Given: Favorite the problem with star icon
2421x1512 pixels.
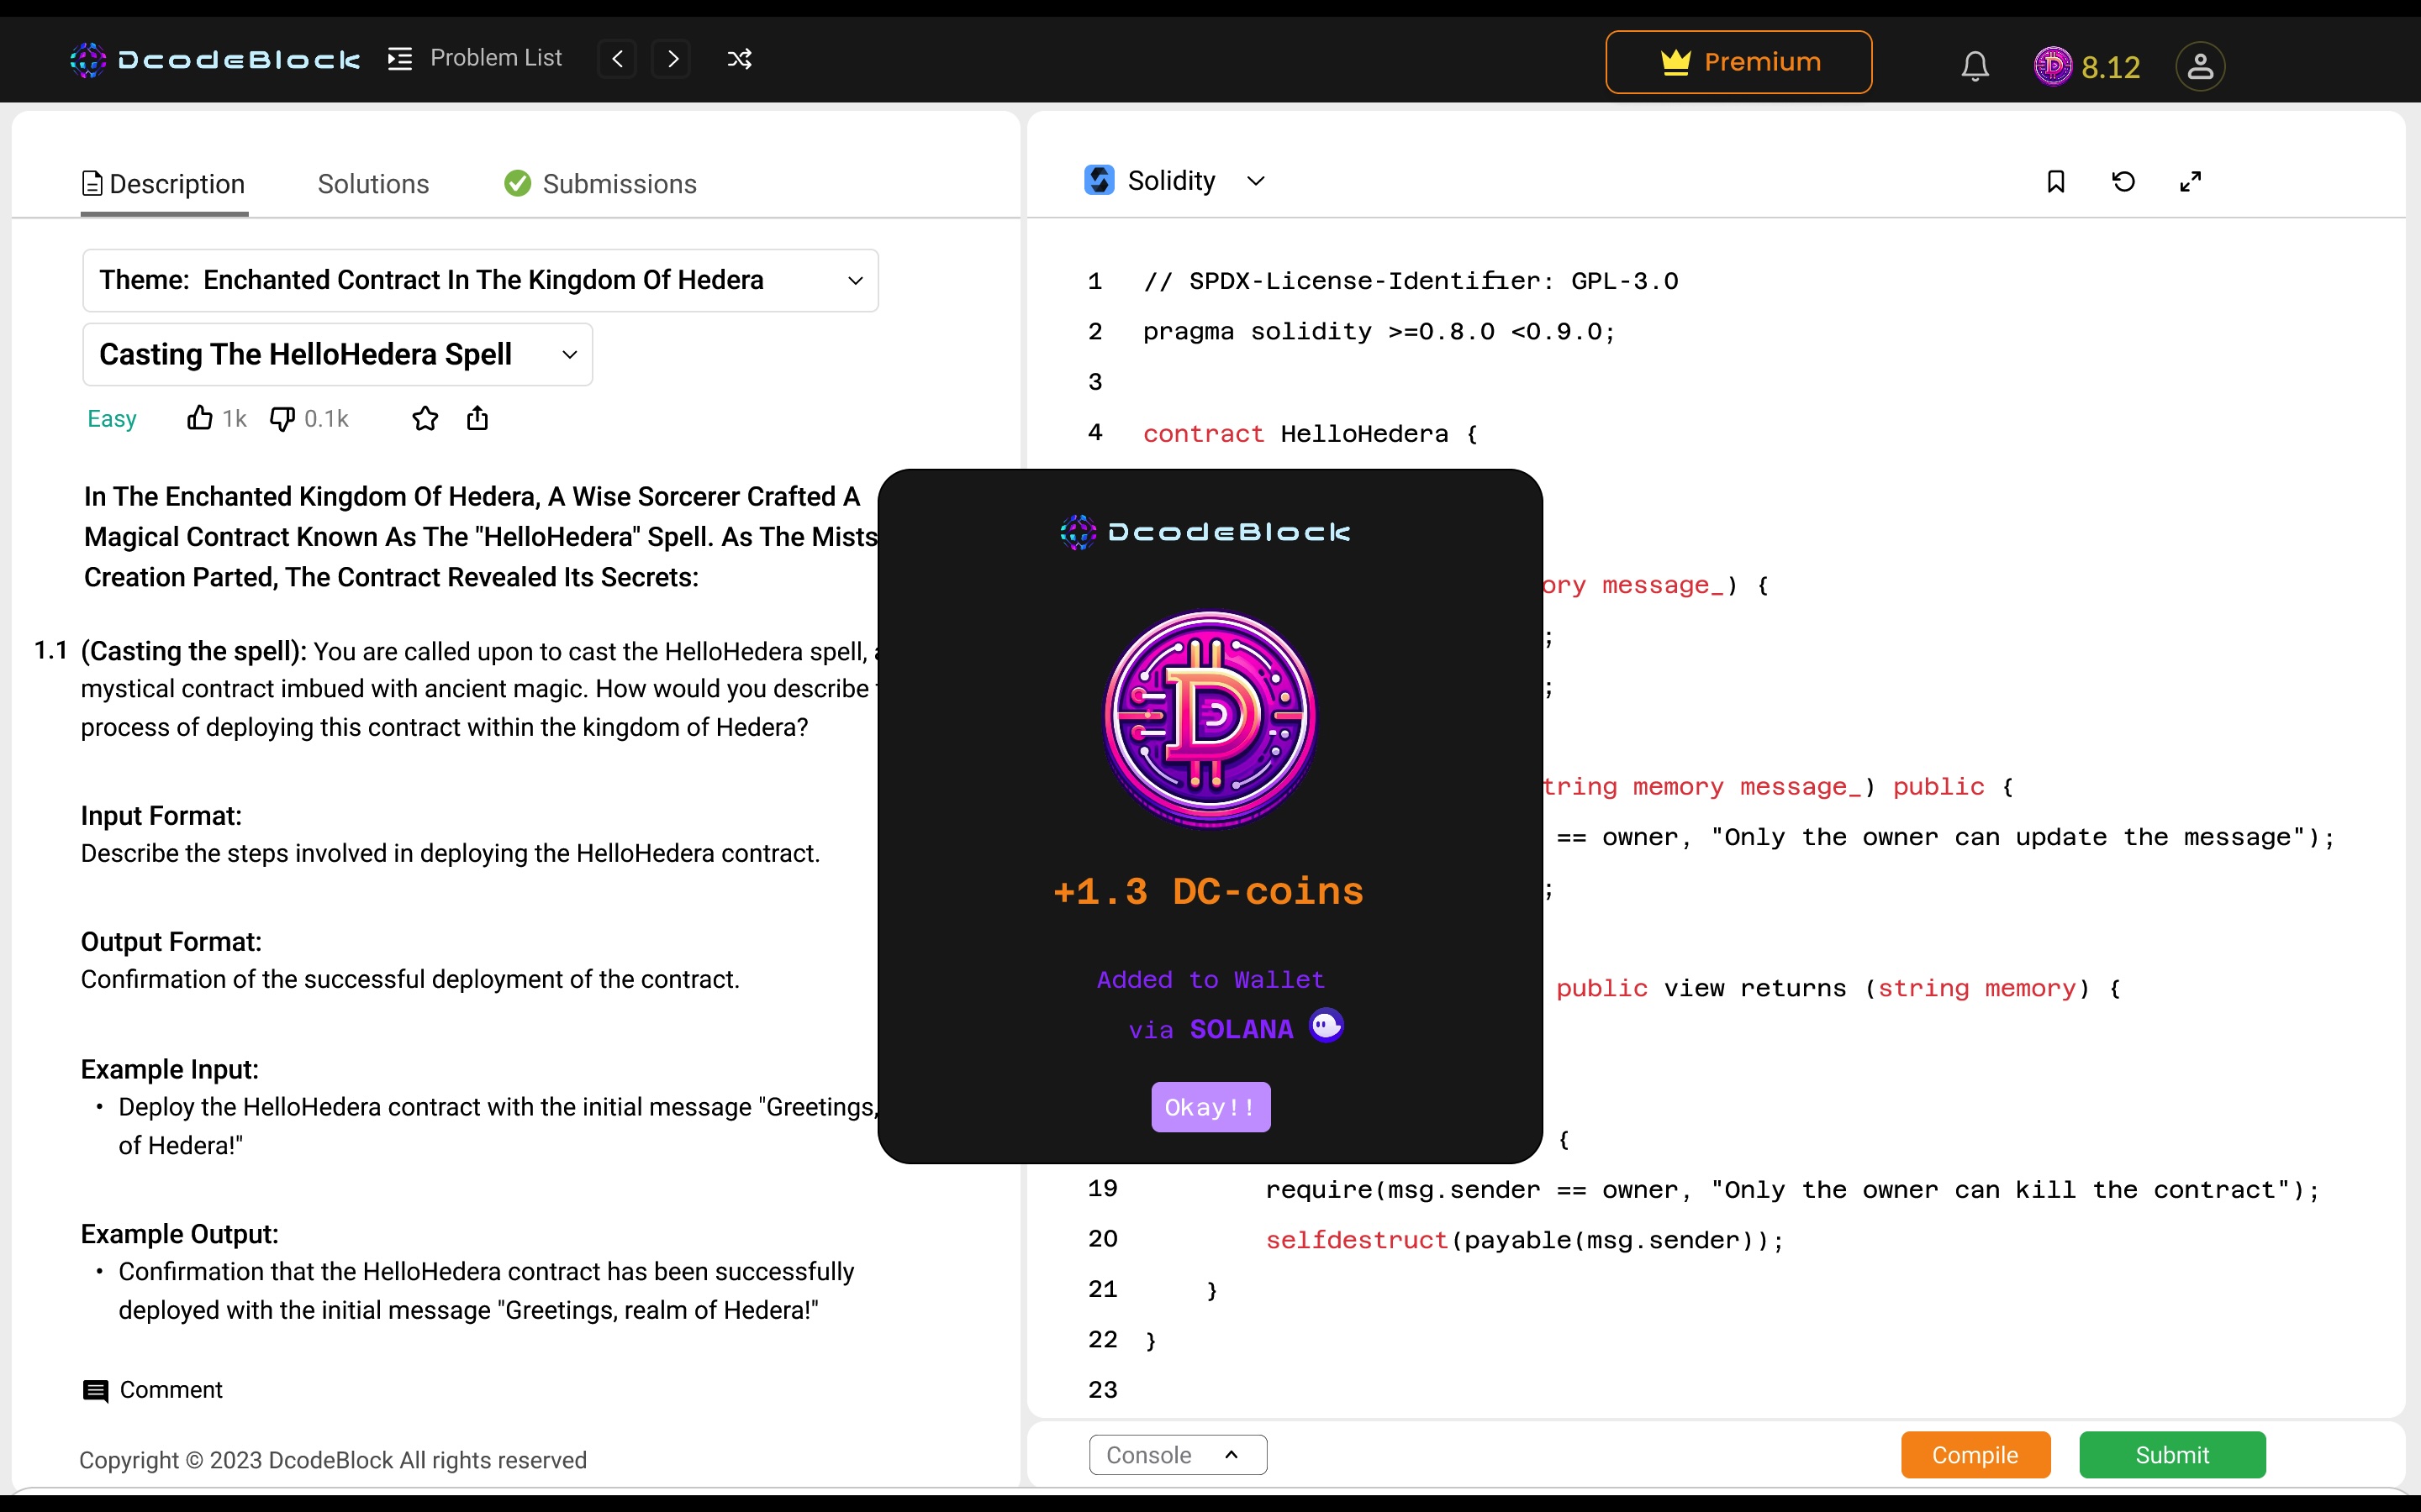Looking at the screenshot, I should point(425,418).
